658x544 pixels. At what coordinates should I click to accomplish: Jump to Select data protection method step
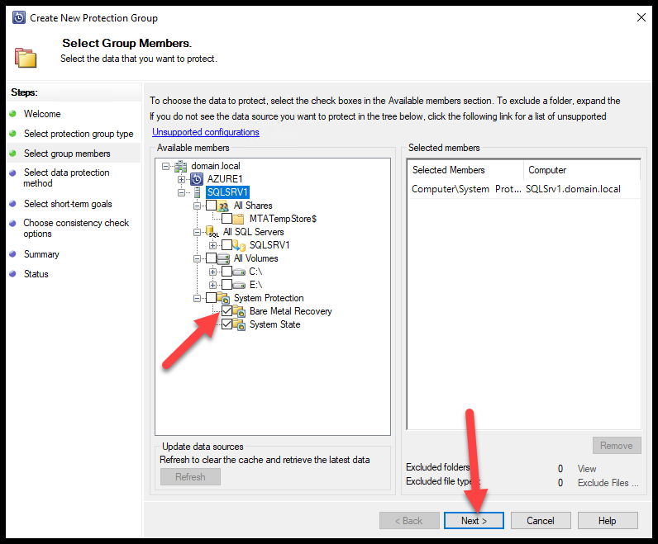[x=66, y=177]
